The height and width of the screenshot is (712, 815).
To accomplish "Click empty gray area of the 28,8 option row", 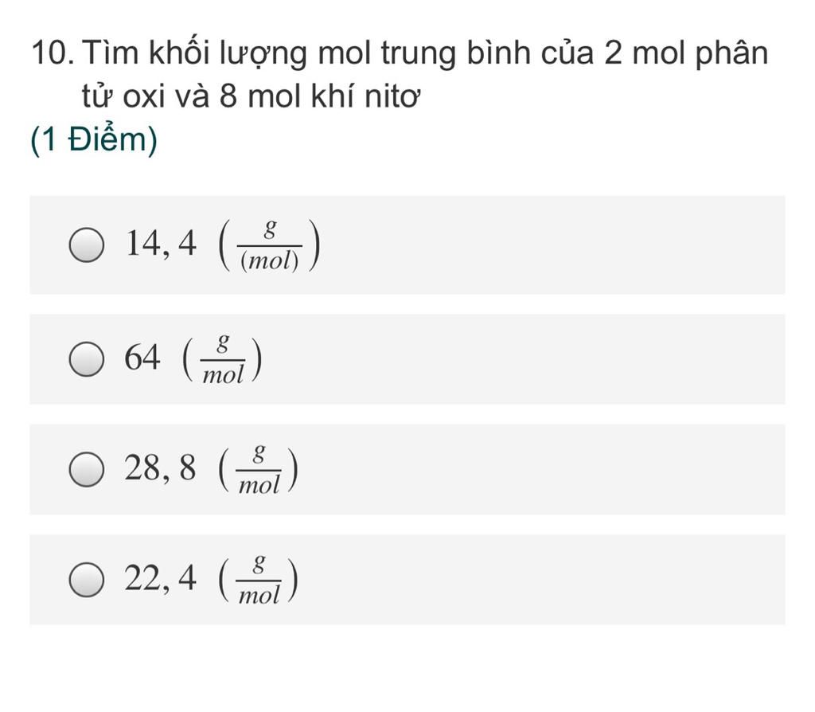I will click(x=540, y=470).
